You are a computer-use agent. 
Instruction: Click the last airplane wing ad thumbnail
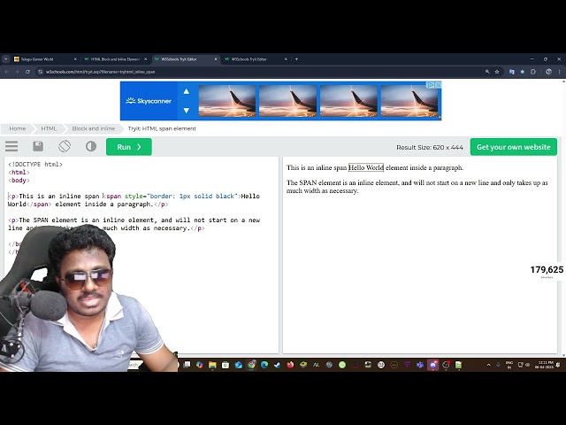click(409, 101)
